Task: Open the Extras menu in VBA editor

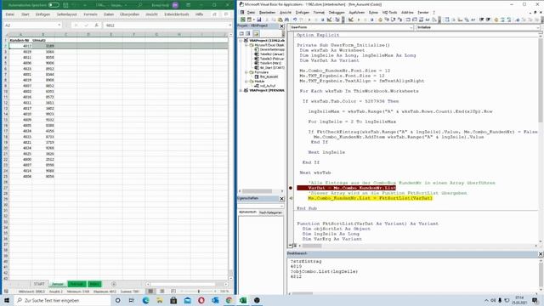Action: coord(373,13)
